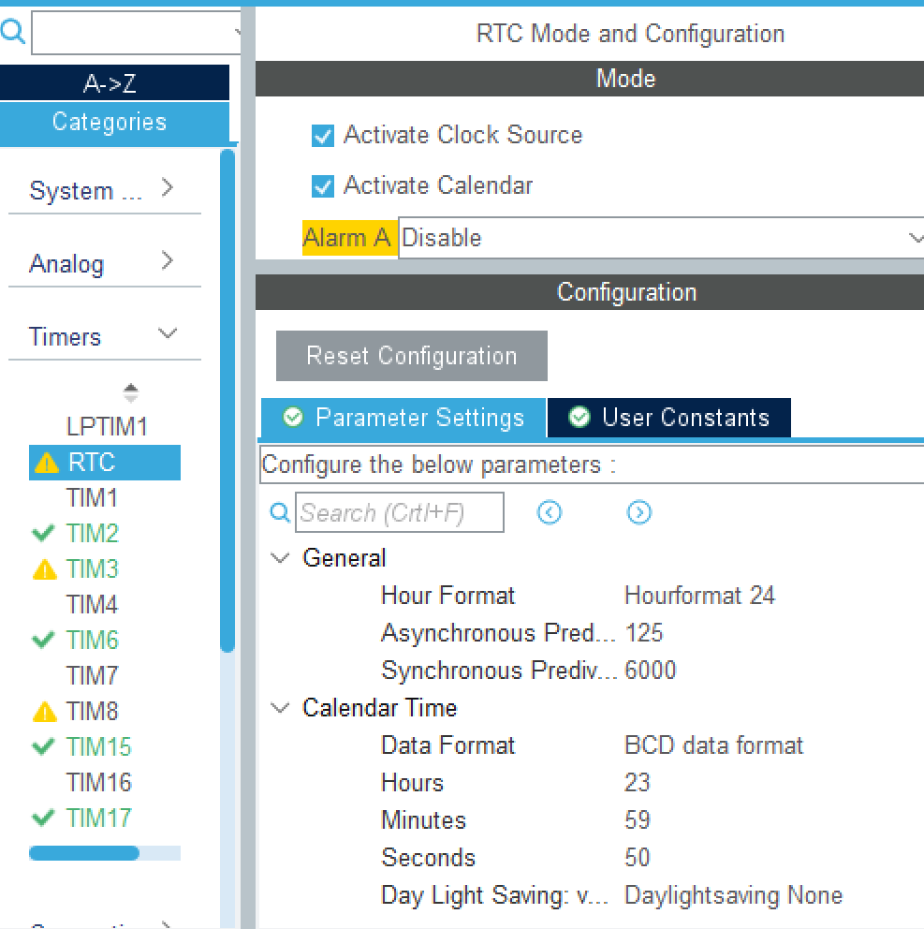Click the TIM6 green checkmark icon

click(43, 640)
